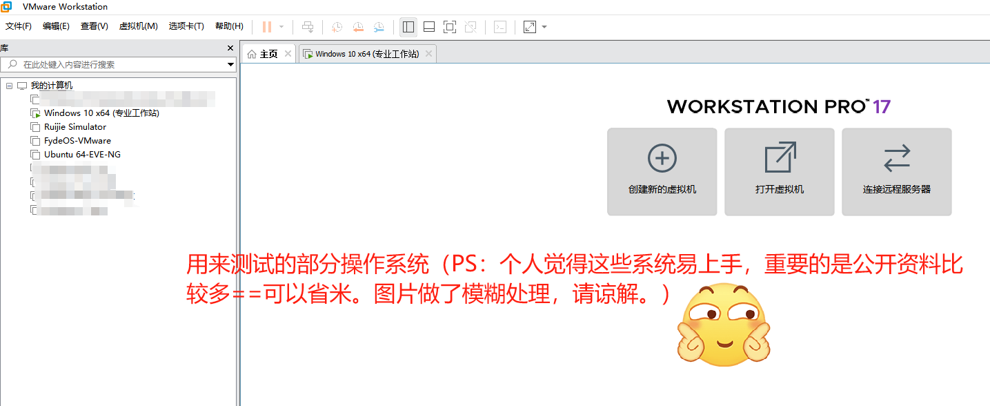The width and height of the screenshot is (990, 406).
Task: Open the 选项卡(T) menu
Action: (x=186, y=26)
